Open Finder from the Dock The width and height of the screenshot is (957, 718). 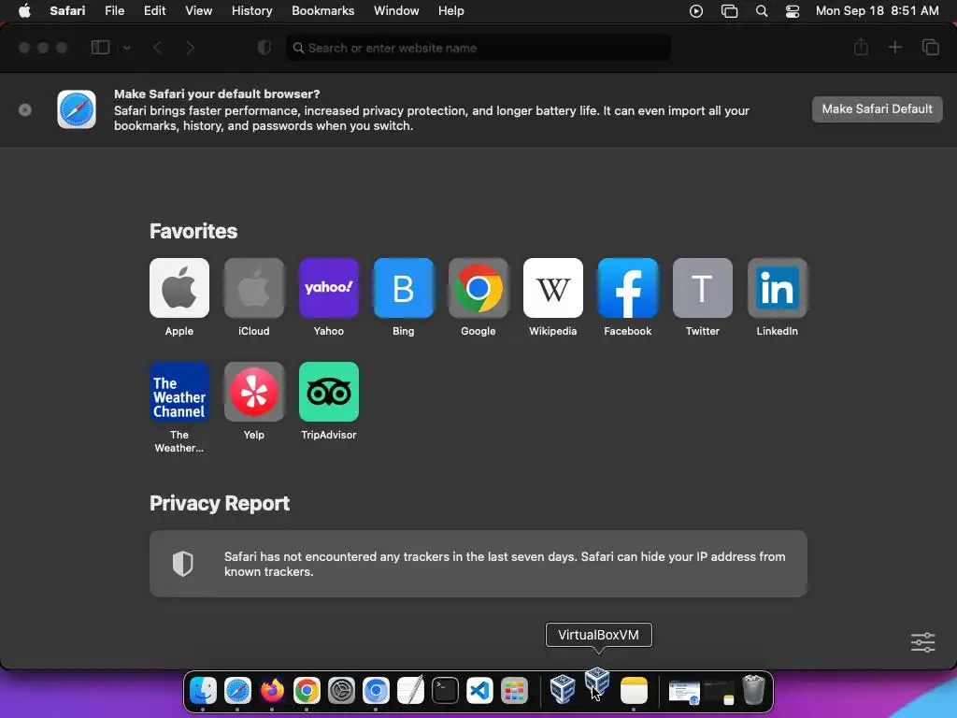(203, 691)
